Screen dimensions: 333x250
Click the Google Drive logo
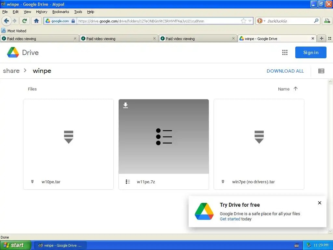(23, 52)
